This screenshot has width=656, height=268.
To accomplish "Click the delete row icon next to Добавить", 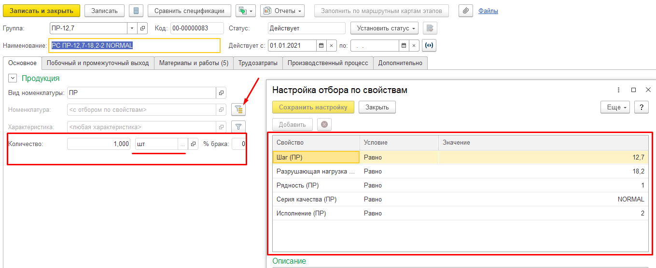I will pyautogui.click(x=324, y=124).
